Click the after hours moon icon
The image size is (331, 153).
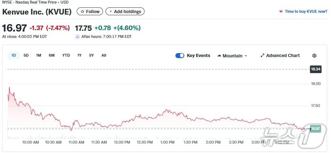tap(77, 36)
